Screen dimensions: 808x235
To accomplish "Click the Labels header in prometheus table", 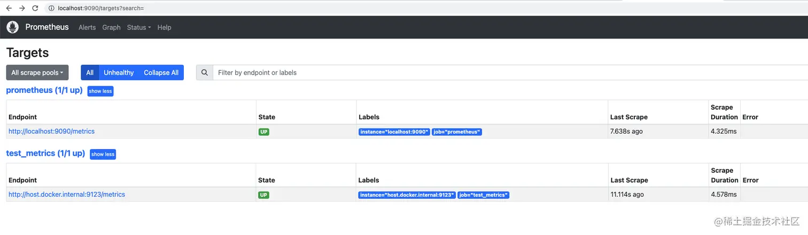I will tap(369, 117).
